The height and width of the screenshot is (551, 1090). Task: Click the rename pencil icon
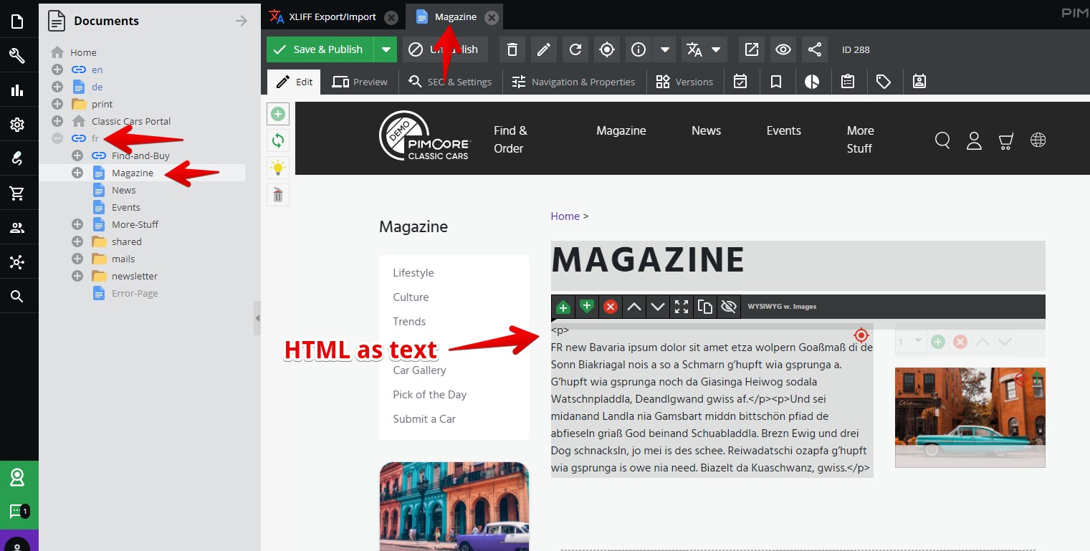[543, 49]
